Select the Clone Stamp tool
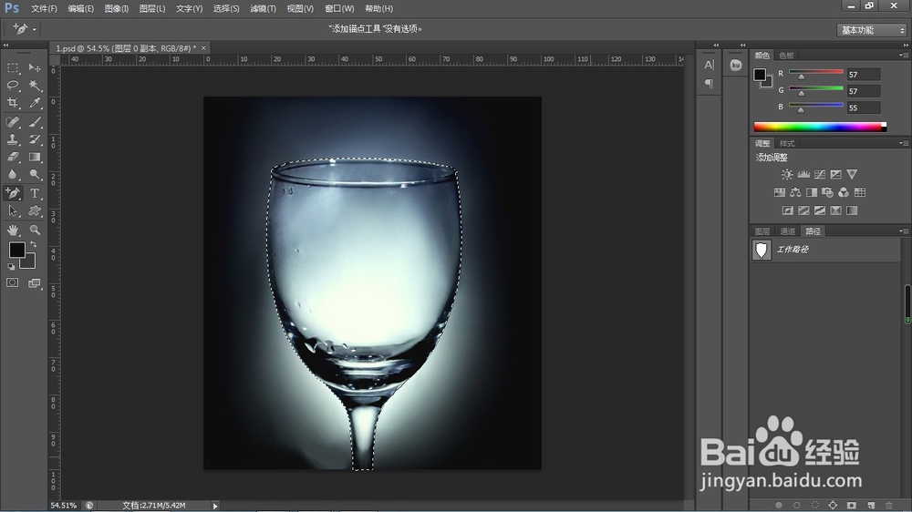The image size is (912, 512). (12, 139)
